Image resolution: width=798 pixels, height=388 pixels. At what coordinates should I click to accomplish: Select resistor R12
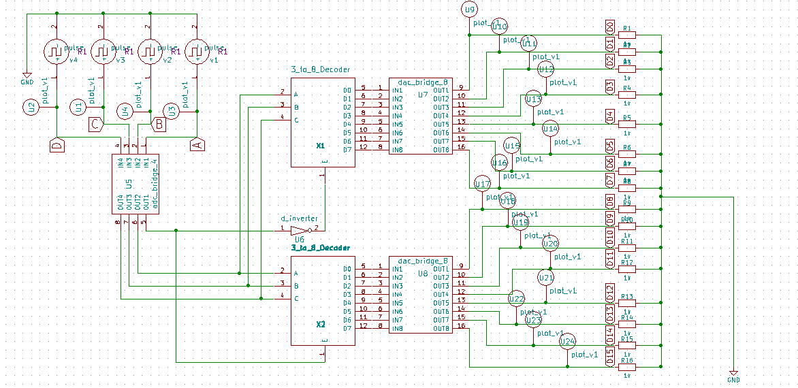[626, 269]
